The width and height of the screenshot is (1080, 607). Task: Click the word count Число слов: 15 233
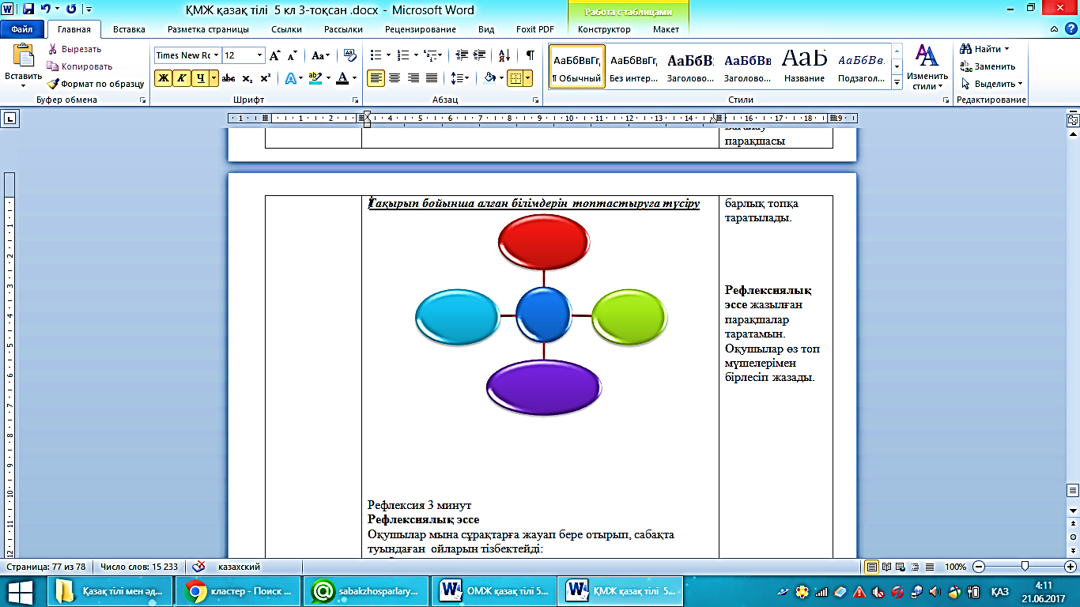point(139,567)
